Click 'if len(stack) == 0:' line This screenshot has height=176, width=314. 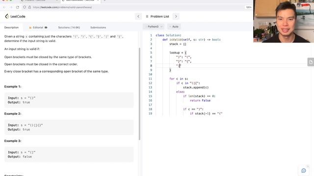click(199, 96)
